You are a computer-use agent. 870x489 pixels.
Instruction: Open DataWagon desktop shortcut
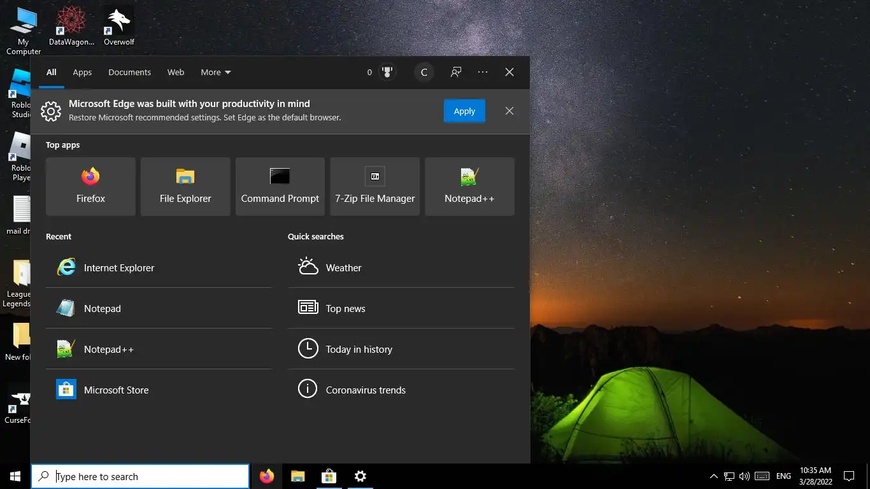click(71, 27)
